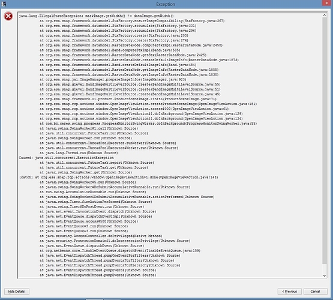Click the '[catch] at org.esa.snap.rcp' line
The image size is (333, 300).
pos(119,177)
